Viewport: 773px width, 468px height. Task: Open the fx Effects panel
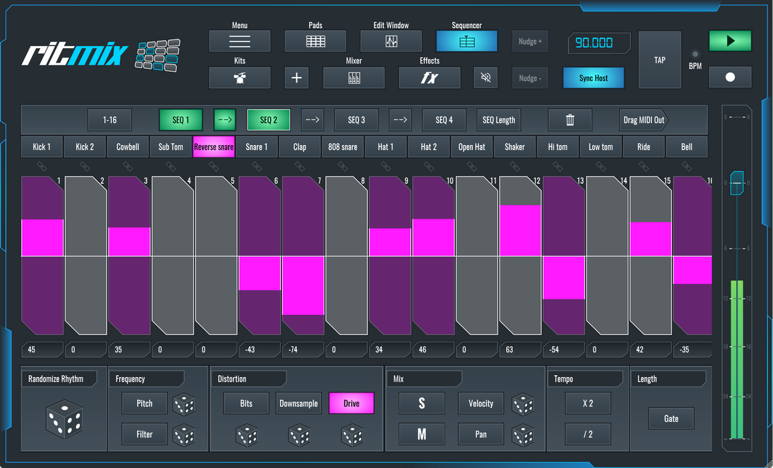click(429, 78)
